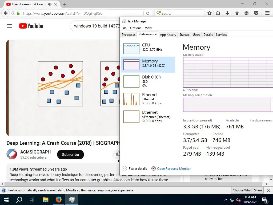Image resolution: width=273 pixels, height=205 pixels.
Task: Mute the Deep Learning tab audio
Action: 50,4
